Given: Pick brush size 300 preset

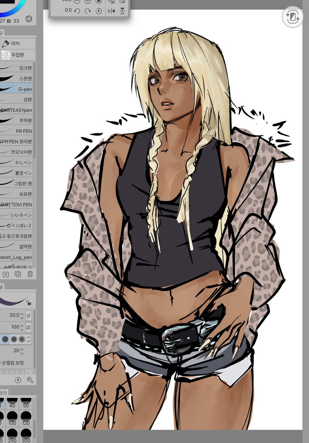Looking at the screenshot, I should tap(25, 436).
